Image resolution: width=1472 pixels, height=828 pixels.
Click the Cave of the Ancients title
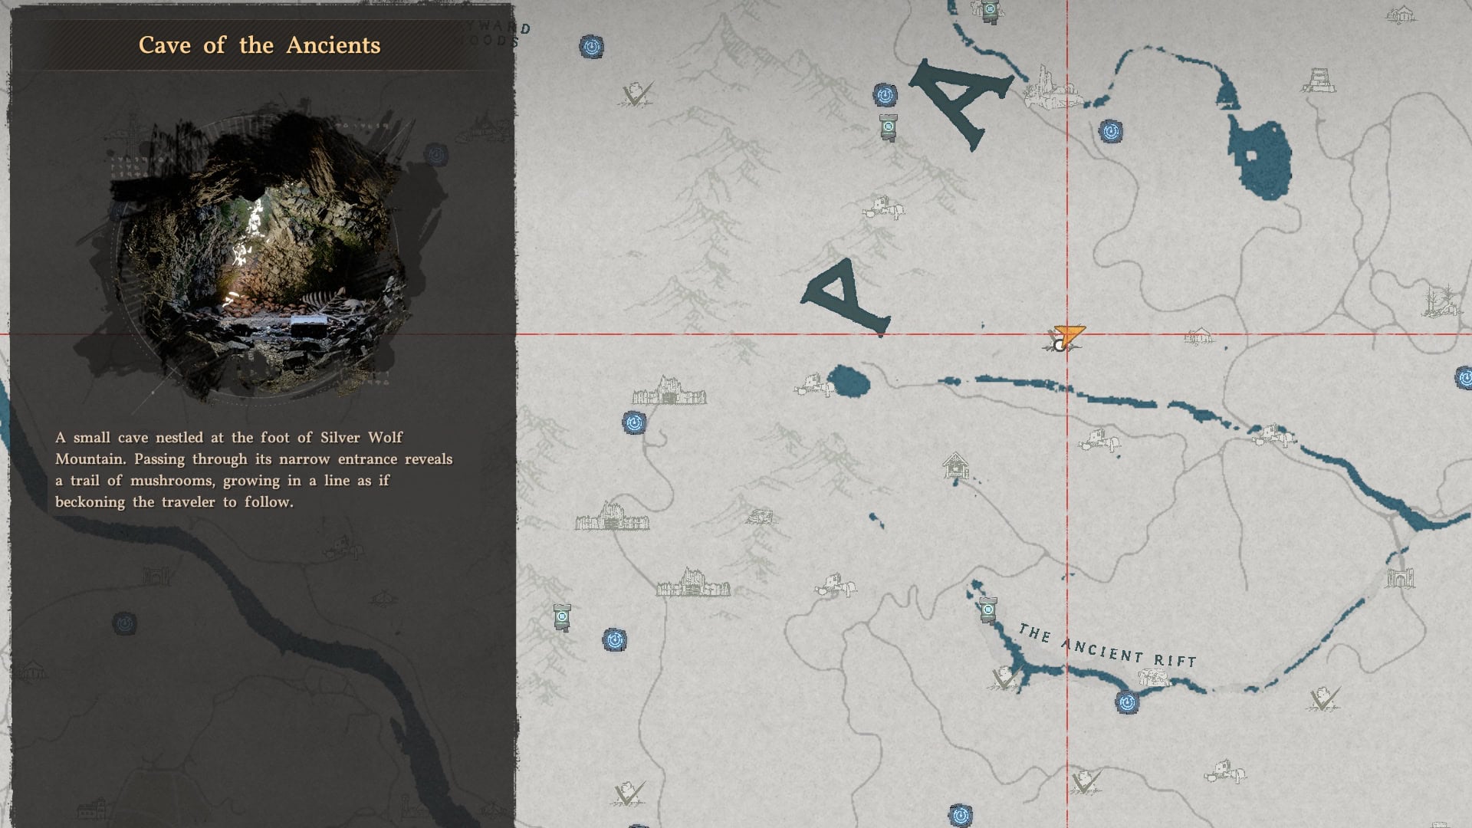click(x=259, y=45)
